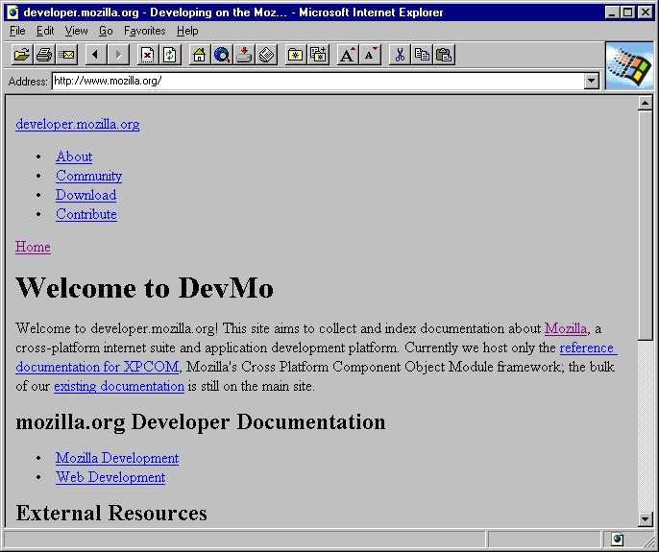Open the Help menu
659x552 pixels.
click(187, 31)
